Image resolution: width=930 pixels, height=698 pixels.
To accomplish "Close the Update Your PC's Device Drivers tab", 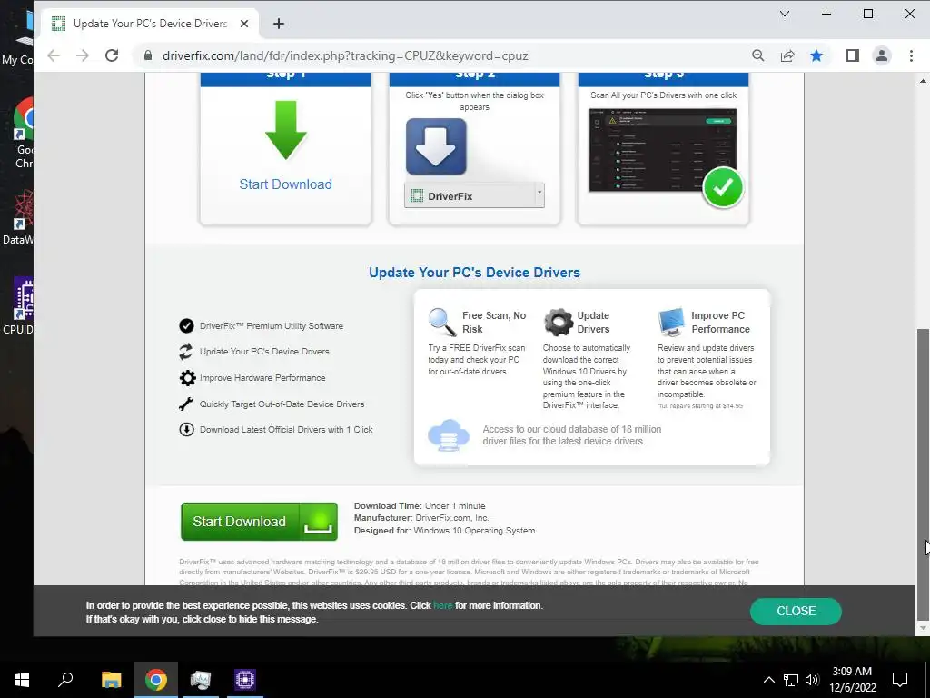I will pyautogui.click(x=244, y=24).
